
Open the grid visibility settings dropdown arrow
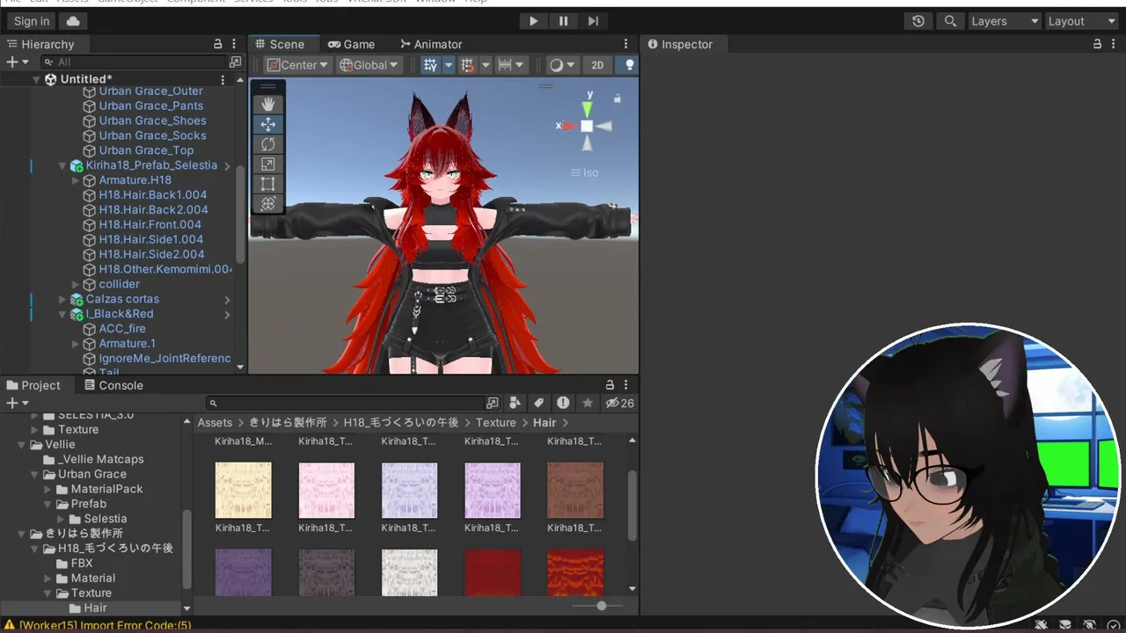click(448, 65)
